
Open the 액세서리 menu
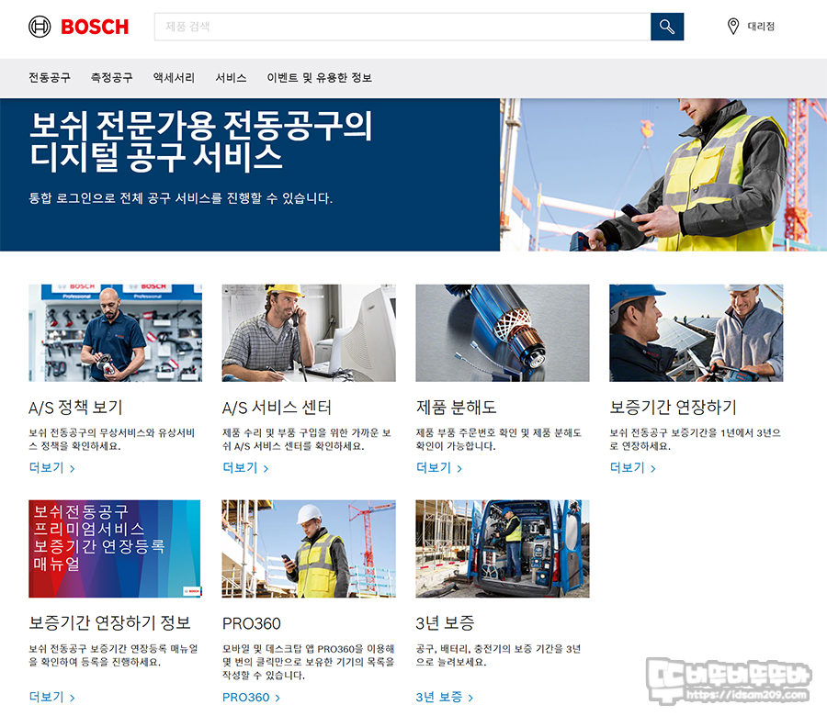coord(174,78)
